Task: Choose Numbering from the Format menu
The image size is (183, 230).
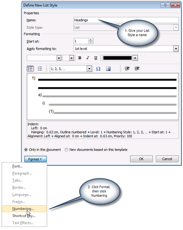Action: pos(24,209)
